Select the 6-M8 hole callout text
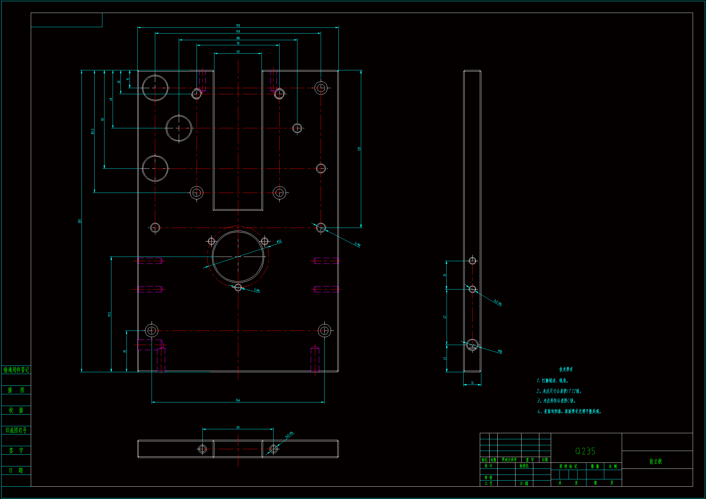 (x=357, y=245)
